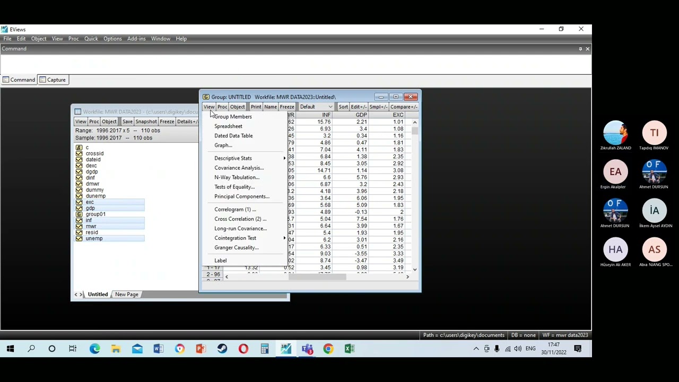This screenshot has height=382, width=679.
Task: Click the Name button in Group window
Action: pyautogui.click(x=271, y=107)
